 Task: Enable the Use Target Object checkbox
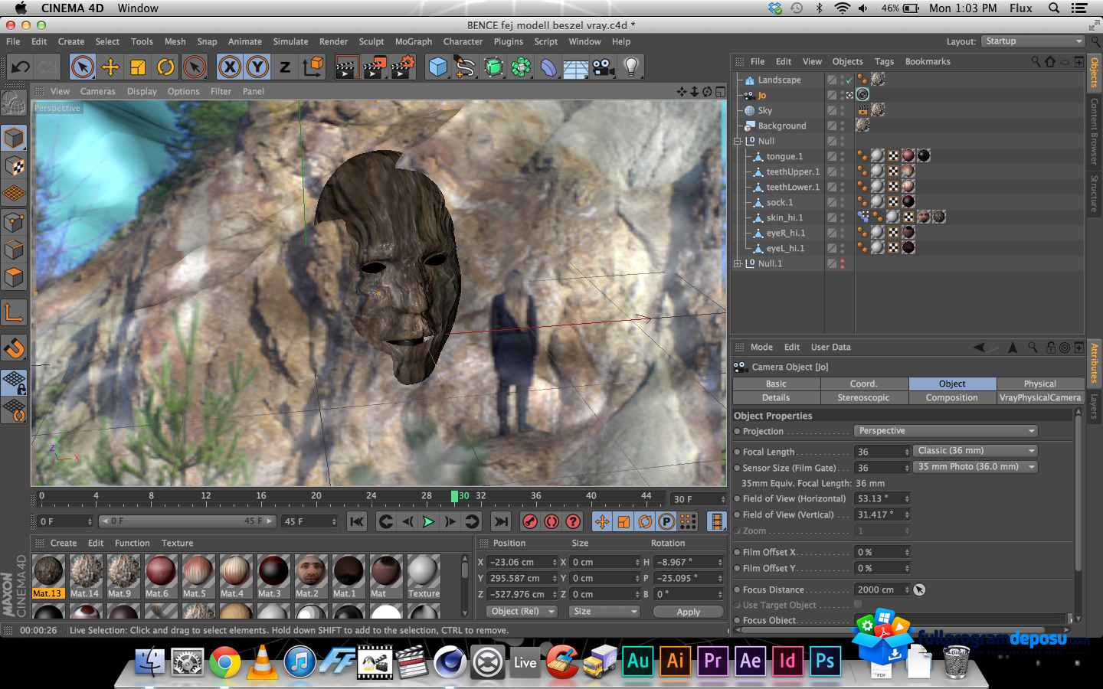coord(858,605)
